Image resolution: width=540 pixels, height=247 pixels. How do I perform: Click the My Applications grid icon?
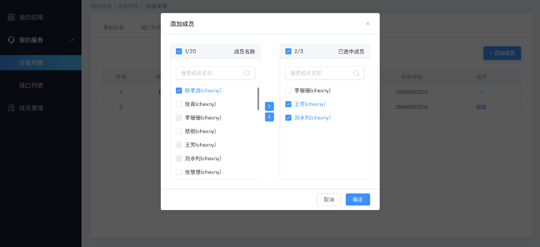[x=11, y=17]
